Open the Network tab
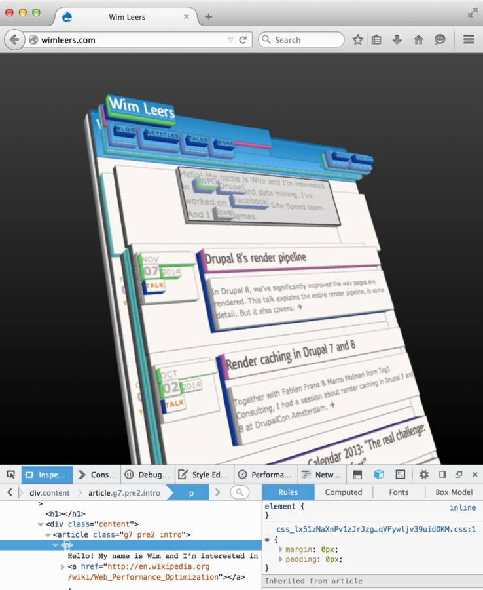Viewport: 483px width, 590px height. 321,475
